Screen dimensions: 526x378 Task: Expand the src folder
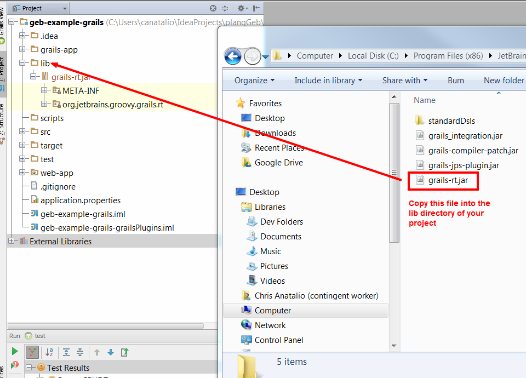tap(22, 131)
